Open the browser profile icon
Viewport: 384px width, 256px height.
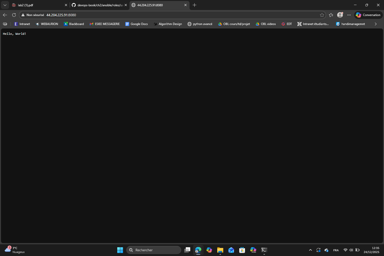340,15
